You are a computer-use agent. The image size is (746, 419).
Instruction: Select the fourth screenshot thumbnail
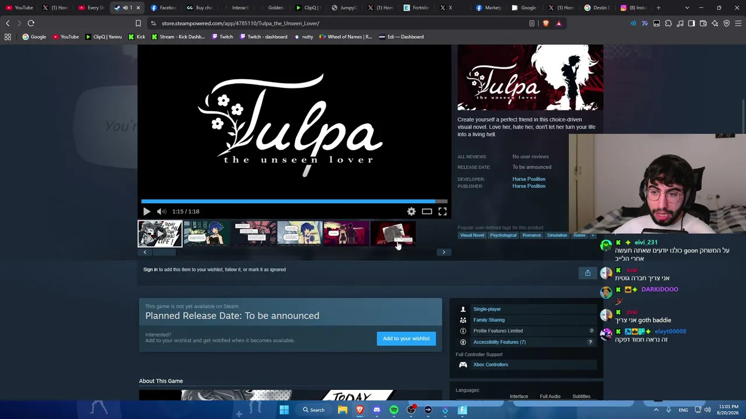click(x=300, y=234)
